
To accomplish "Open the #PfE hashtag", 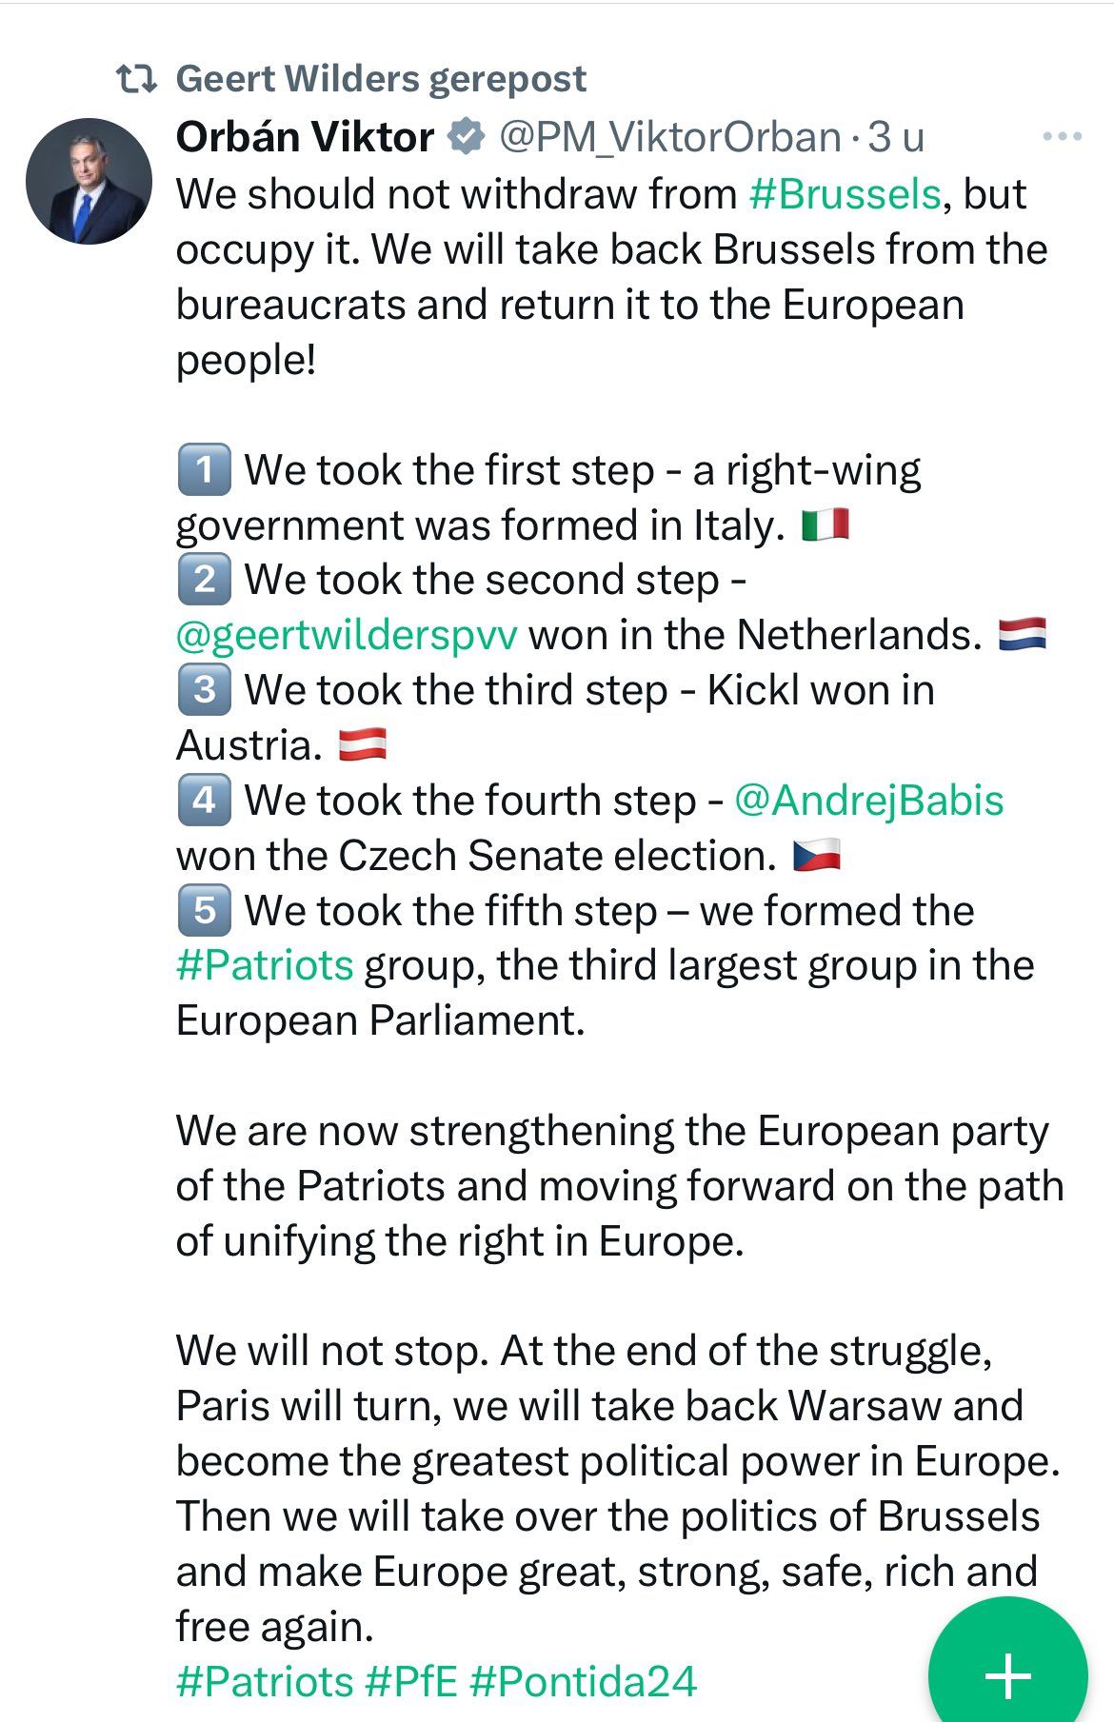I will 411,1682.
